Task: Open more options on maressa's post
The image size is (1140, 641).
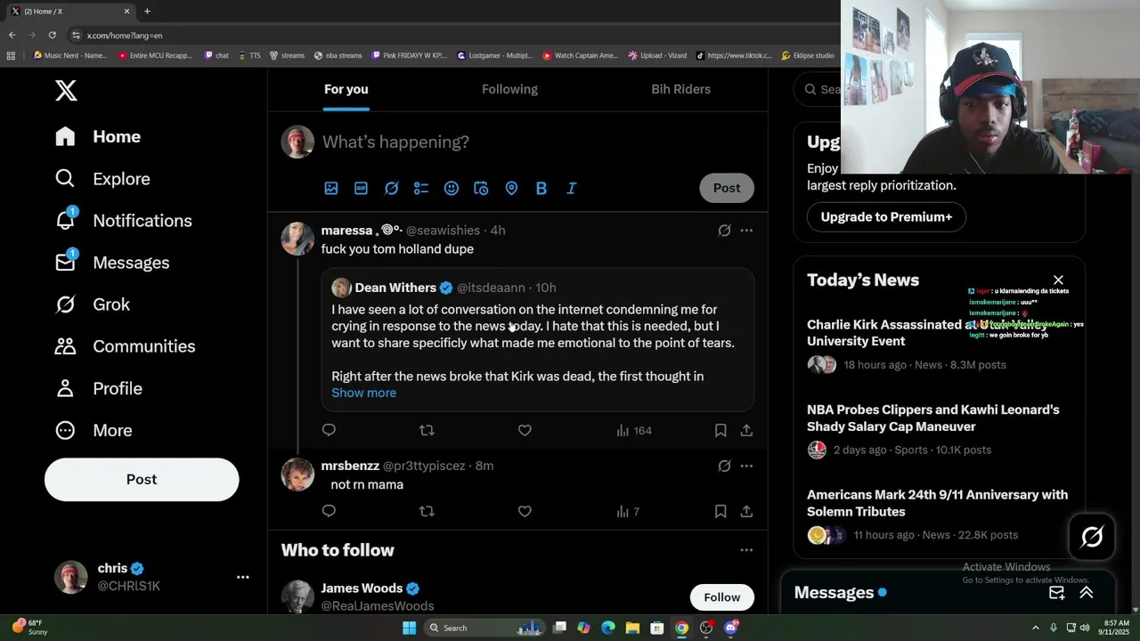Action: click(x=746, y=231)
